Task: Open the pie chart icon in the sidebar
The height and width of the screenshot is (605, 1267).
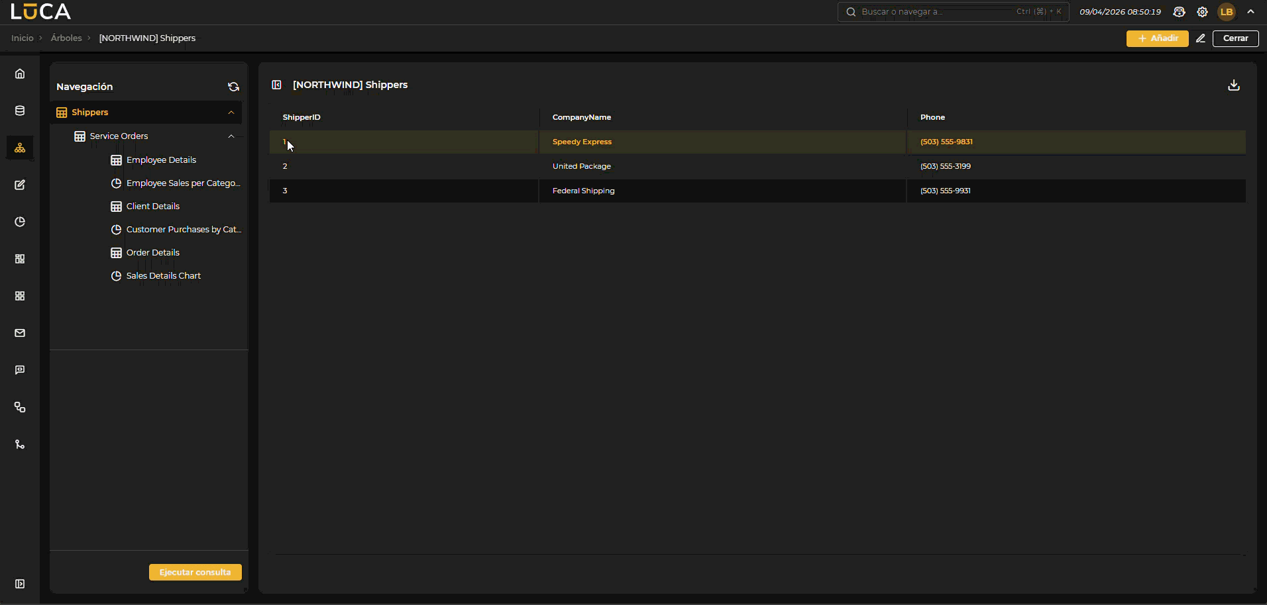Action: [x=20, y=222]
